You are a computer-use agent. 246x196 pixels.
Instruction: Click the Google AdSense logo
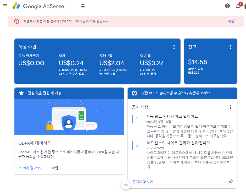pyautogui.click(x=38, y=6)
